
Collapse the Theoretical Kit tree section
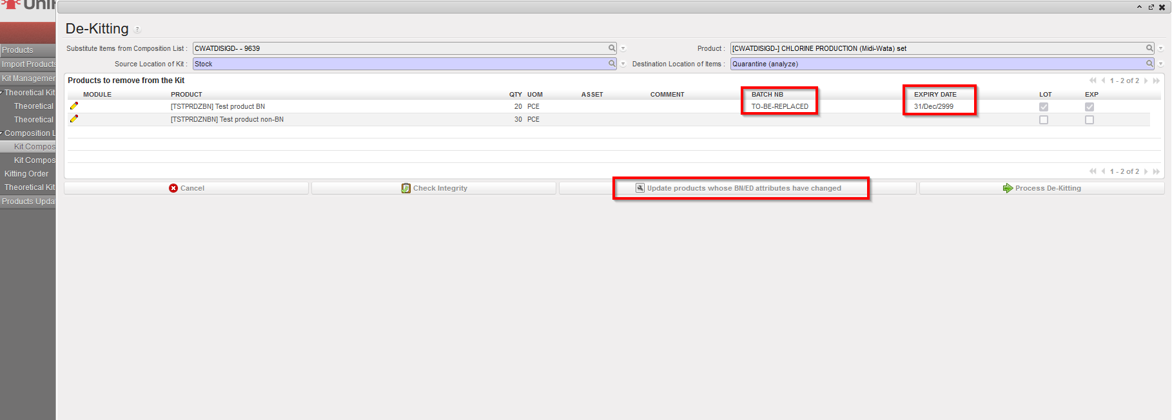pos(2,93)
